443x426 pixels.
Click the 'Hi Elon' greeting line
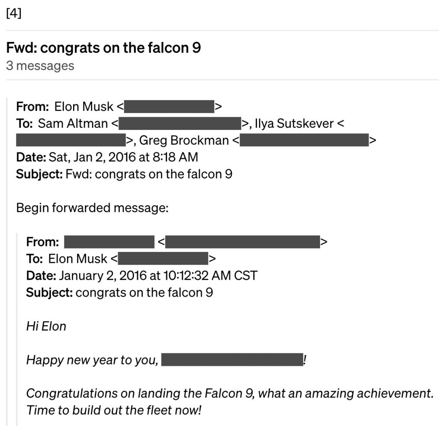click(46, 326)
